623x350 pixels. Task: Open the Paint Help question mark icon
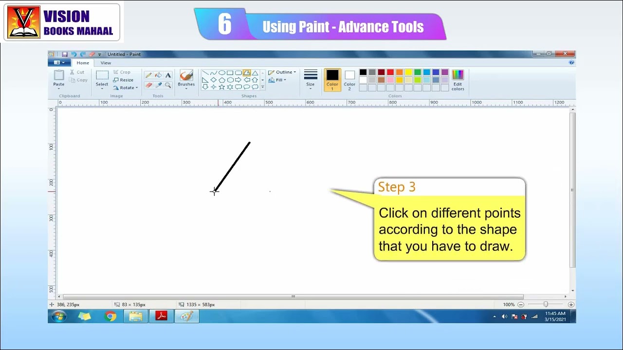[571, 63]
